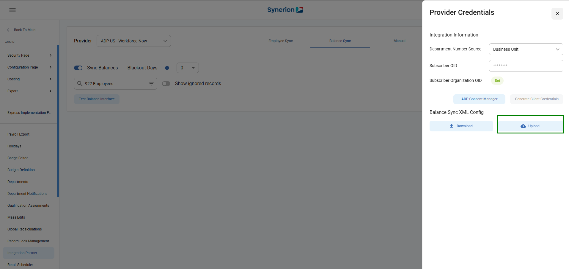Screen dimensions: 569x269
Task: Click the 927 Employees search field
Action: (x=116, y=84)
